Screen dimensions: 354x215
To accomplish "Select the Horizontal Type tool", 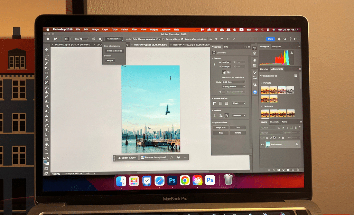I will [x=46, y=130].
